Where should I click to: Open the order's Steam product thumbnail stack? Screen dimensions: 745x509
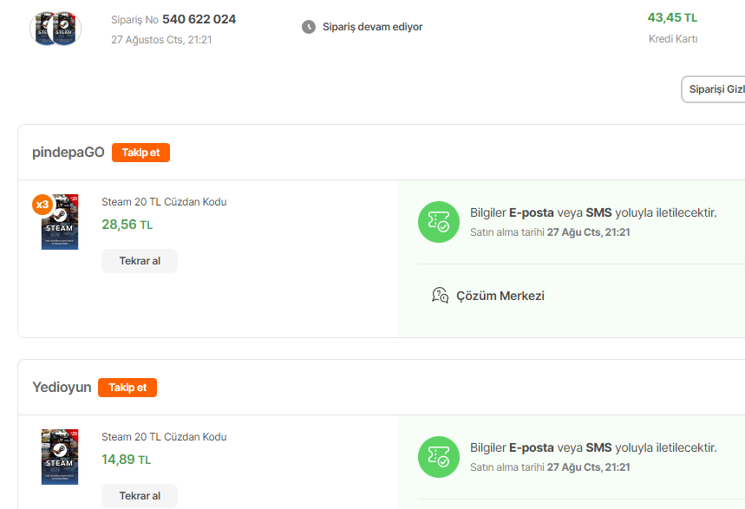click(56, 29)
